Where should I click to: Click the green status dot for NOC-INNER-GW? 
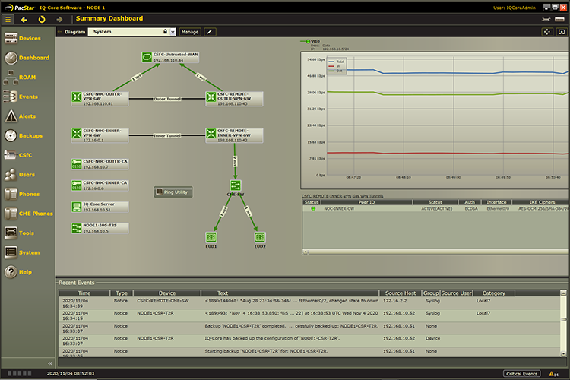313,209
